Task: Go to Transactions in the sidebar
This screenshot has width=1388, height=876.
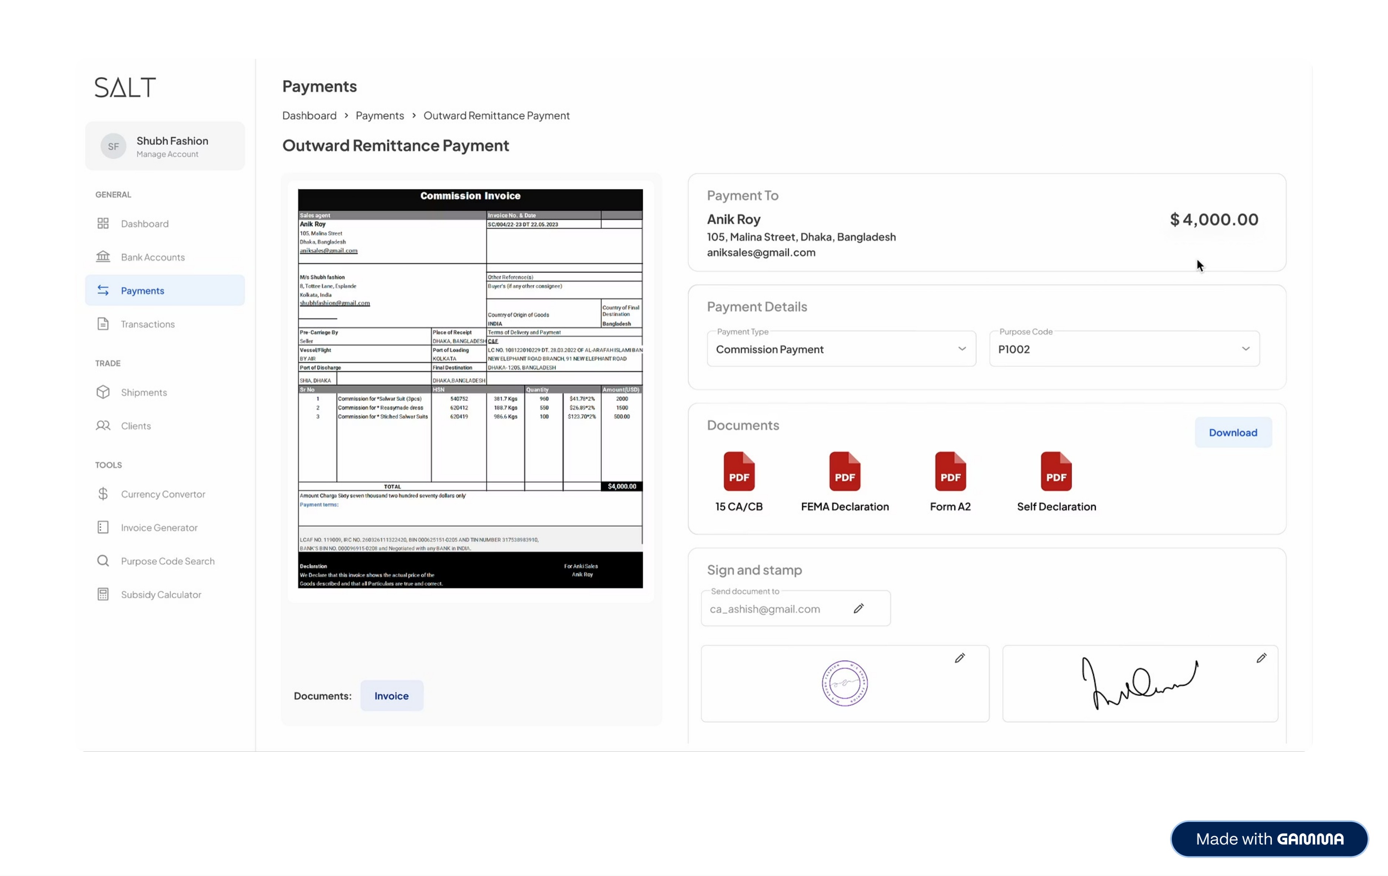Action: pyautogui.click(x=148, y=324)
